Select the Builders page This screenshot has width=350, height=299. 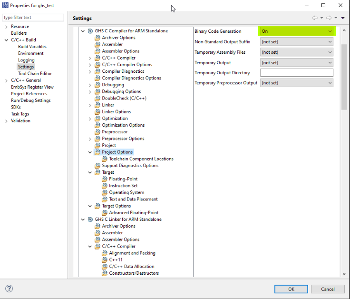coord(19,33)
